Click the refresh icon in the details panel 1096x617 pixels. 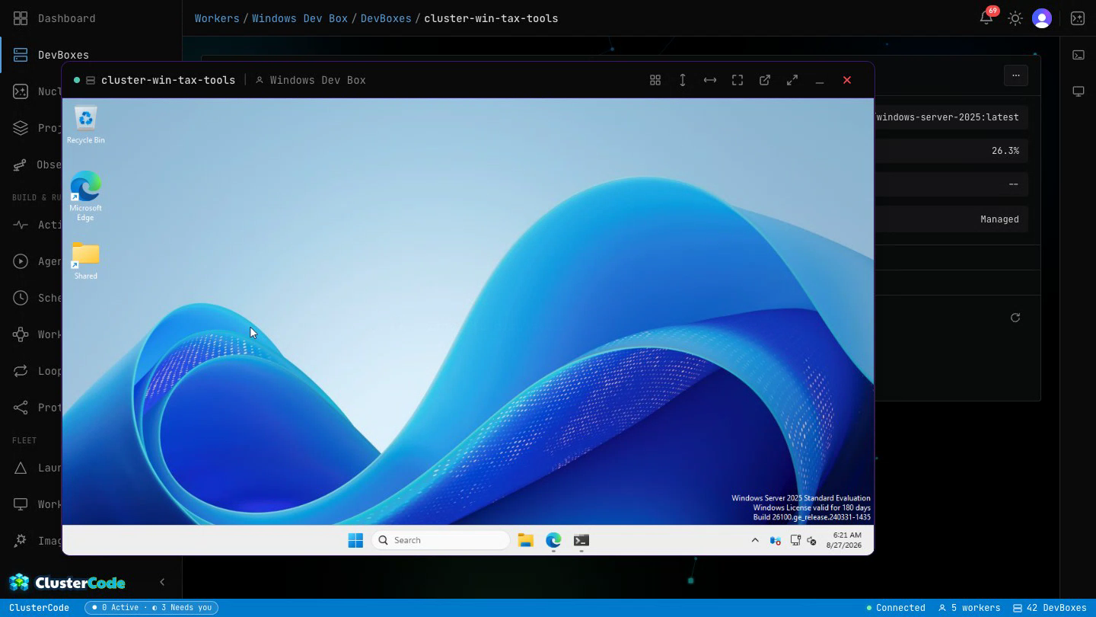tap(1015, 318)
